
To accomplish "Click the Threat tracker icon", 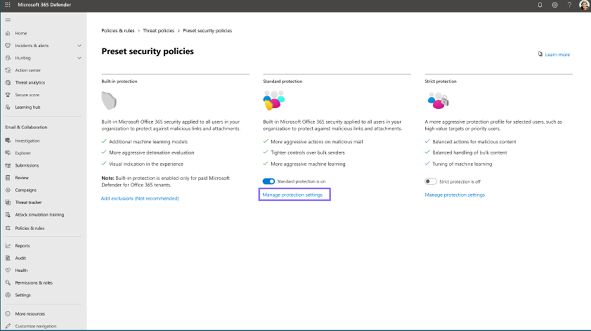I will (8, 202).
